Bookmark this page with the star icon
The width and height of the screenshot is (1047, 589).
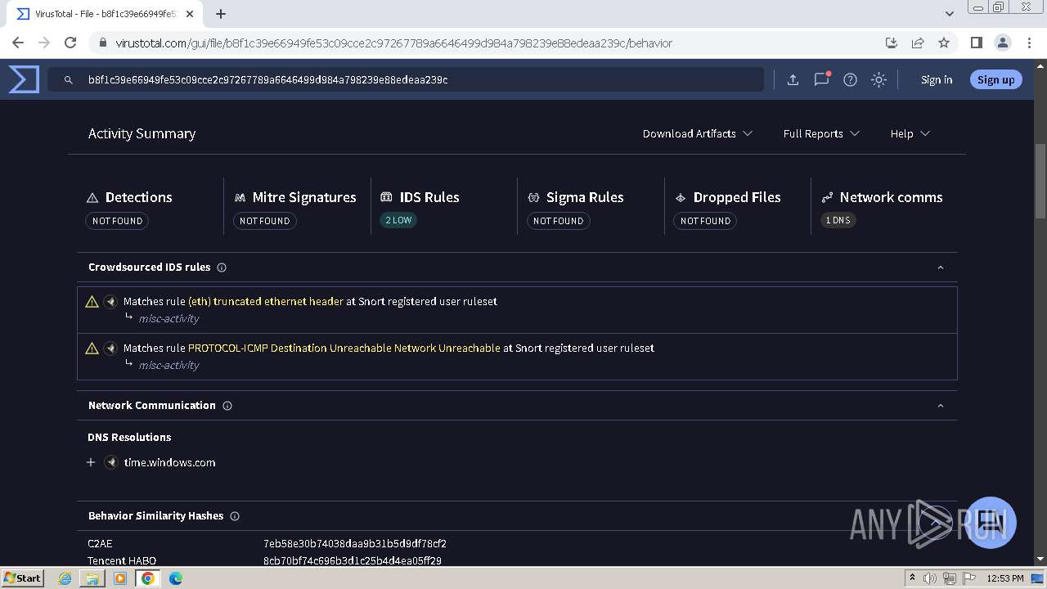[x=944, y=43]
